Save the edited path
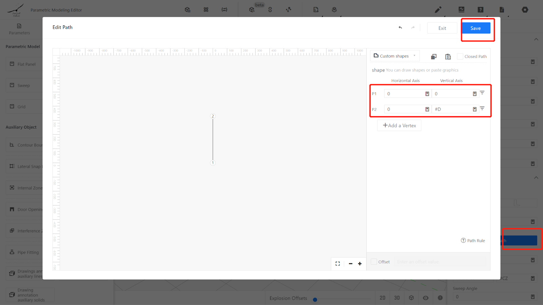The width and height of the screenshot is (543, 305). [475, 28]
